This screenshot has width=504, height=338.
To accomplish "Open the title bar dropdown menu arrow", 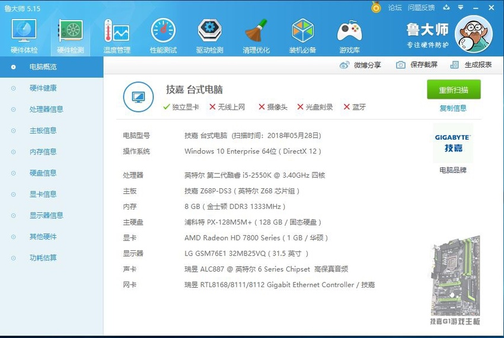I will (x=461, y=7).
